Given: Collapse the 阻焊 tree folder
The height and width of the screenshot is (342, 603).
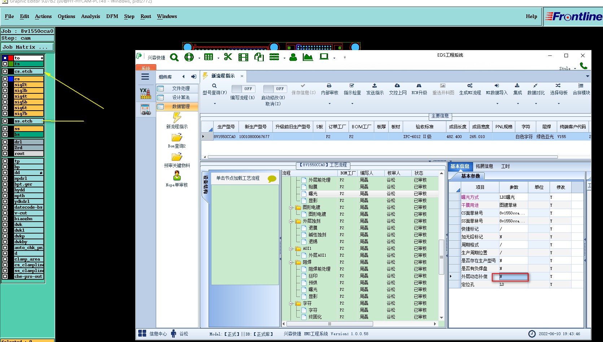Looking at the screenshot, I should pos(291,262).
